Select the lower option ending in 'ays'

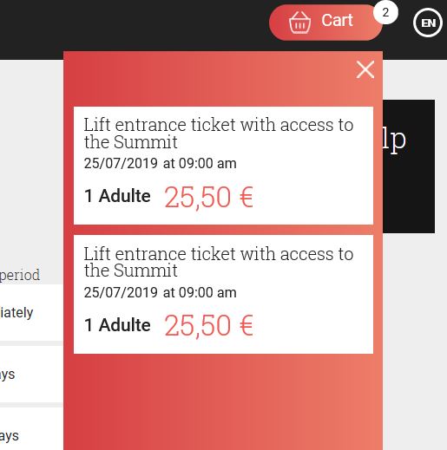click(31, 429)
